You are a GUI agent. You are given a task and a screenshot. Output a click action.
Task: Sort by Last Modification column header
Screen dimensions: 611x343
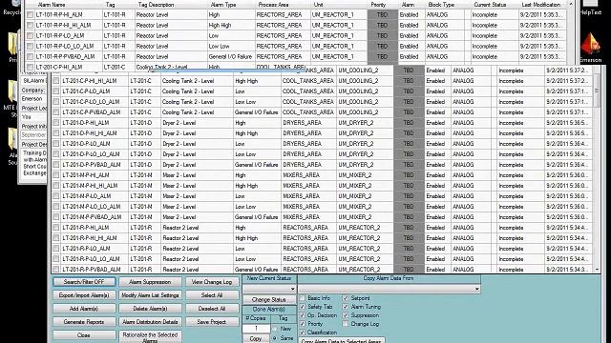tap(541, 5)
